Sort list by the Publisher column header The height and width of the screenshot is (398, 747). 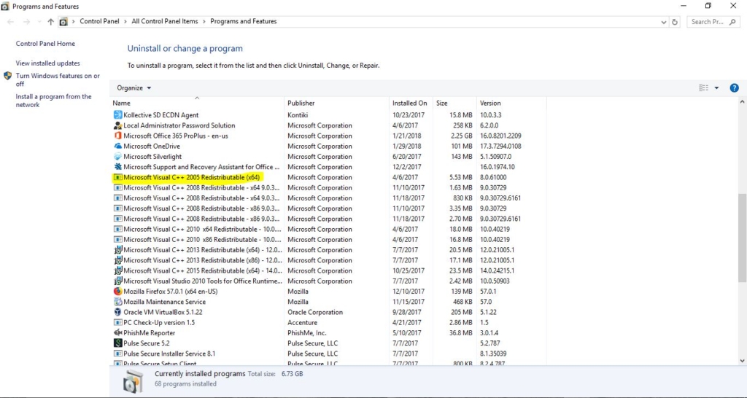coord(301,104)
